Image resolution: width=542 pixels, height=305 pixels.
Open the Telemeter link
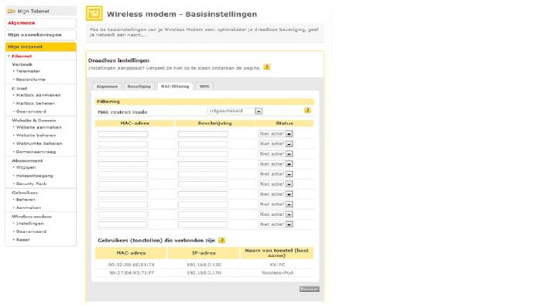coord(28,71)
